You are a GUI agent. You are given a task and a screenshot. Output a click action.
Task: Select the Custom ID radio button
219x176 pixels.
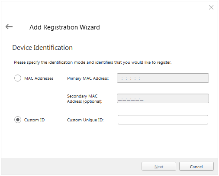(18, 120)
